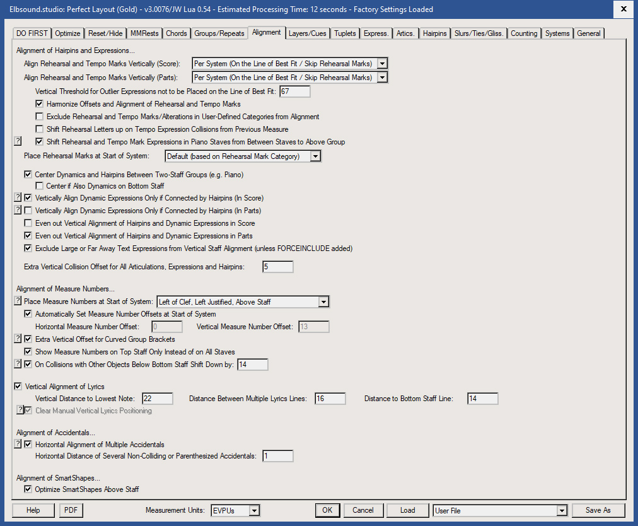
Task: Open help for Vertically Align Dynamics (In Score)
Action: point(18,197)
